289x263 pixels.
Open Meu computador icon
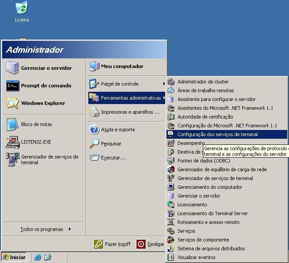pos(94,66)
